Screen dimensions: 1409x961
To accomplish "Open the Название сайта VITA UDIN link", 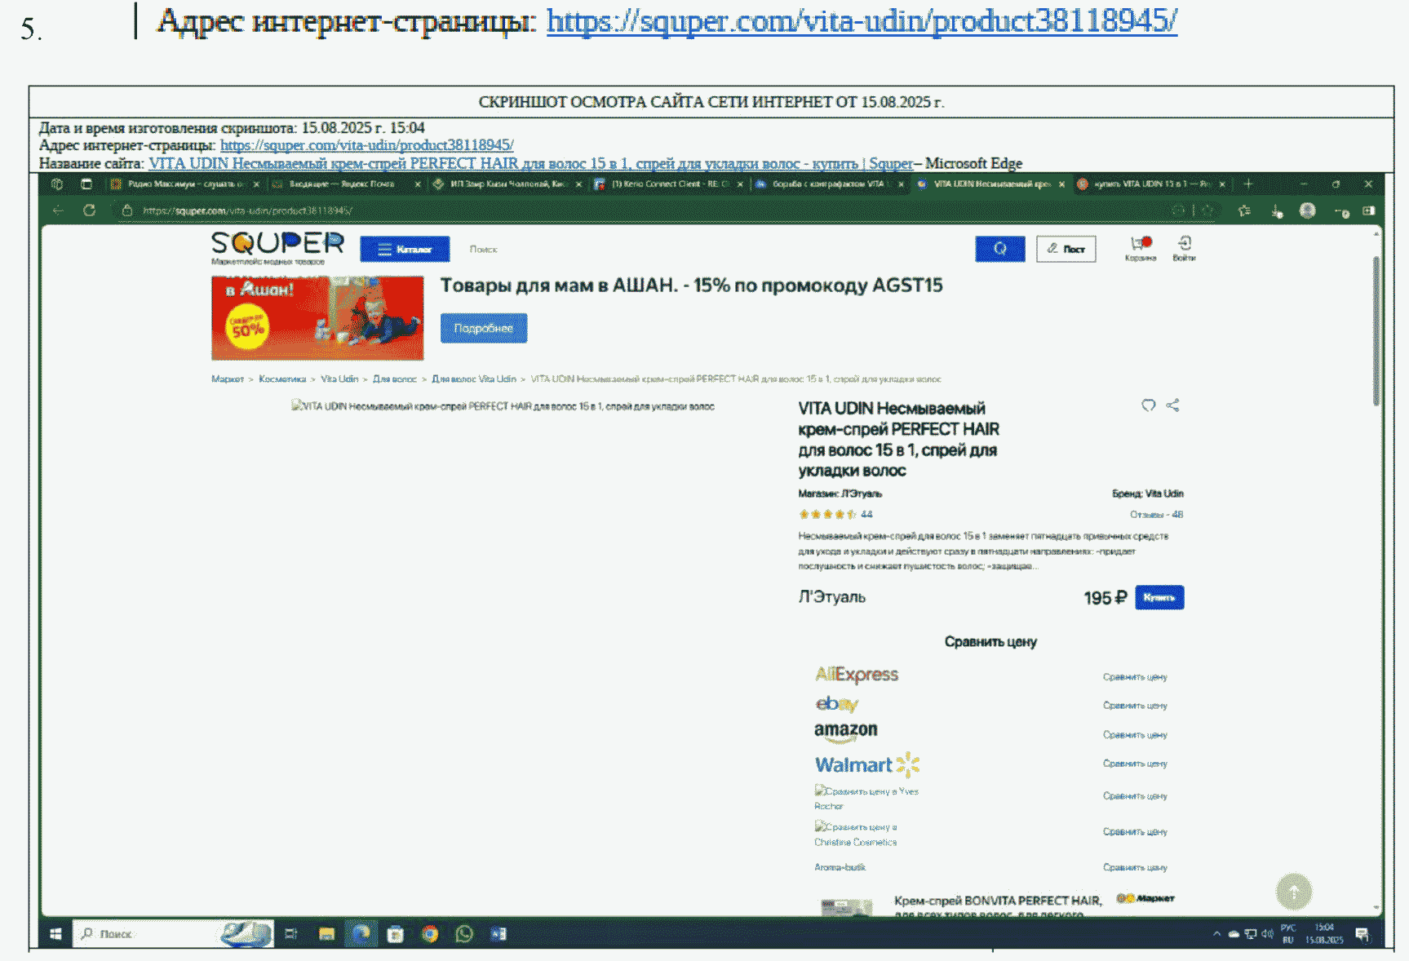I will point(530,163).
